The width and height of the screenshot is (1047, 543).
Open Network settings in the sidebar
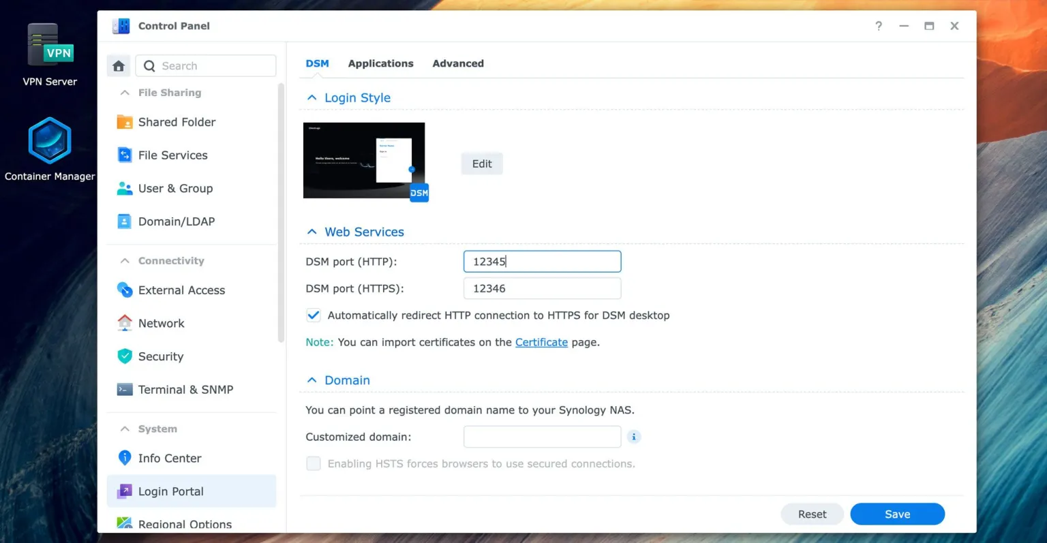[161, 323]
